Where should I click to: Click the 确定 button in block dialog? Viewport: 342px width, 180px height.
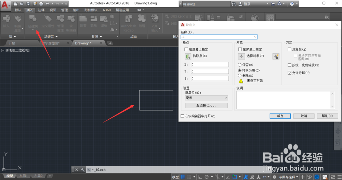point(280,116)
